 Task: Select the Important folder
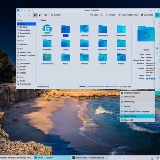(103, 43)
